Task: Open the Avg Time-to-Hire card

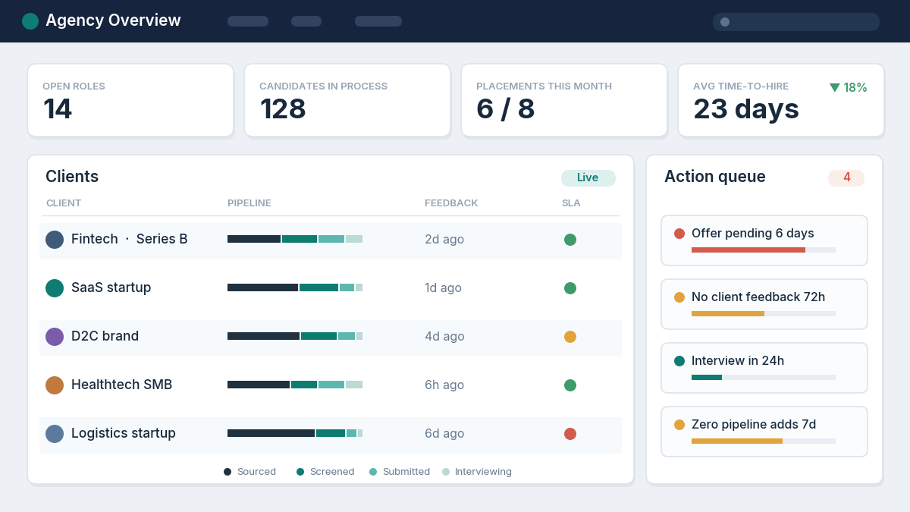Action: [x=781, y=100]
